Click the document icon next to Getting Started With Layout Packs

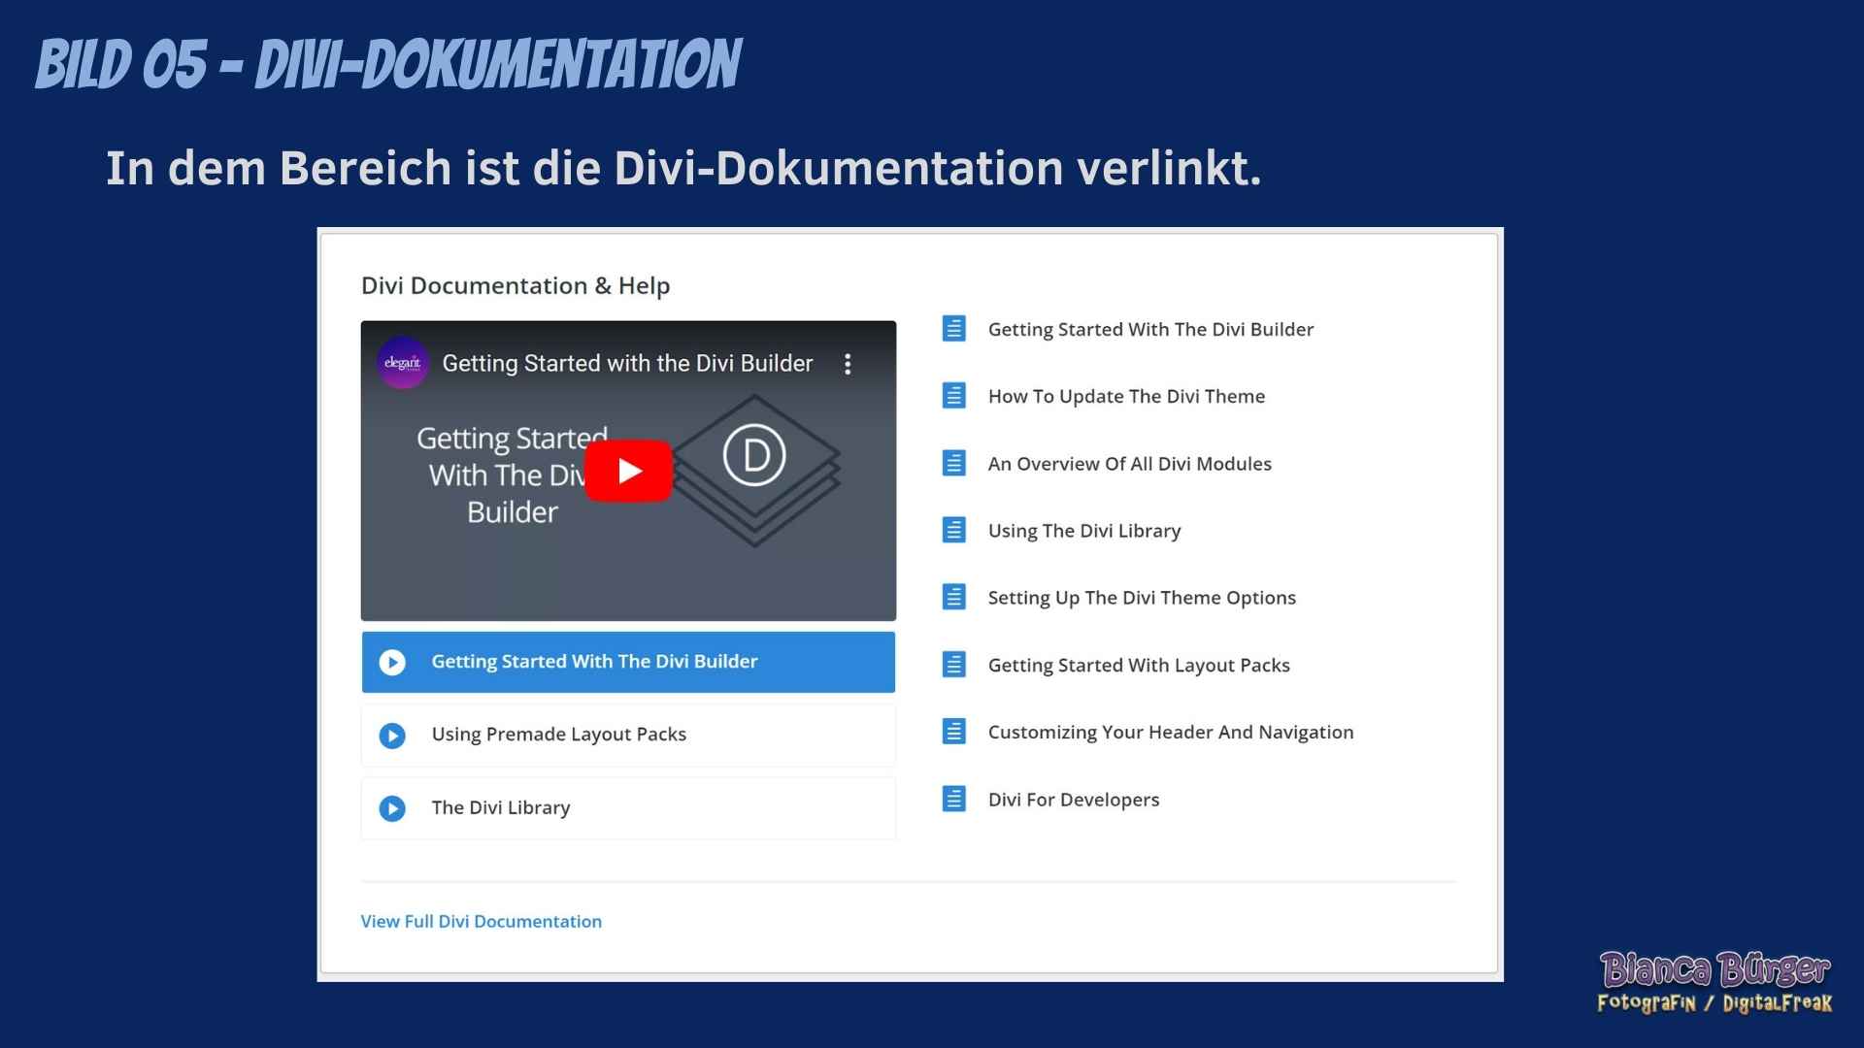(953, 664)
